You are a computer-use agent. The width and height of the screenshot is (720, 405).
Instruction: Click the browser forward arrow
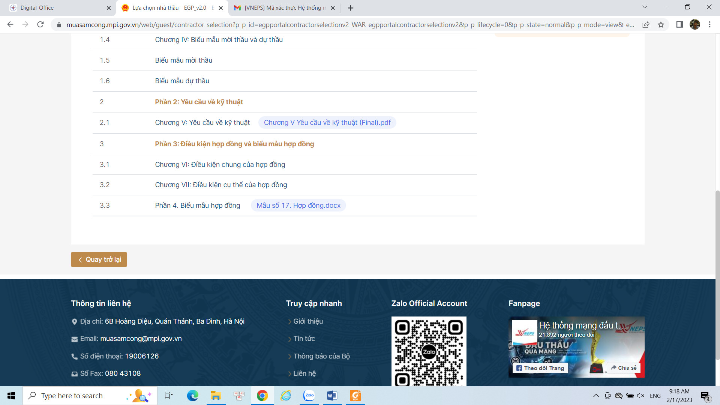25,25
